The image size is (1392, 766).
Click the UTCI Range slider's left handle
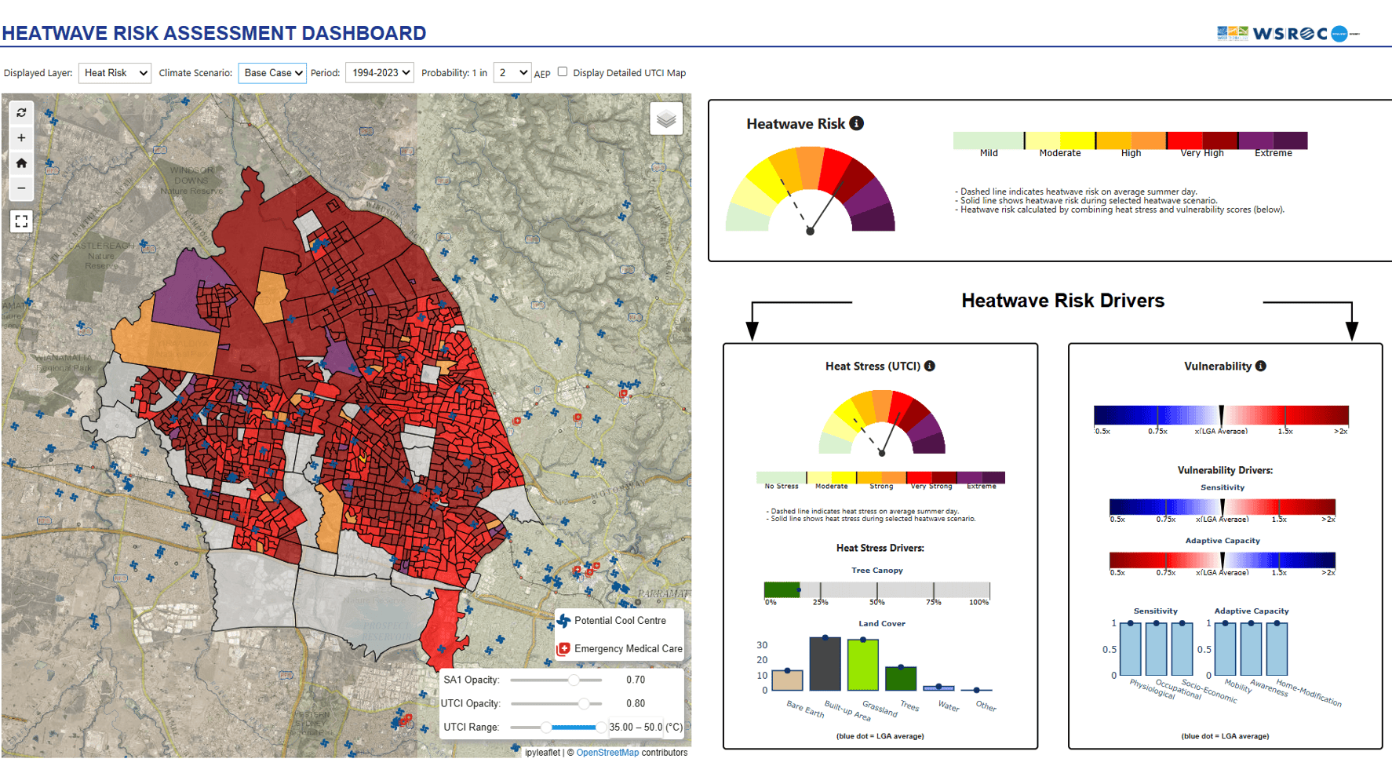pos(546,728)
